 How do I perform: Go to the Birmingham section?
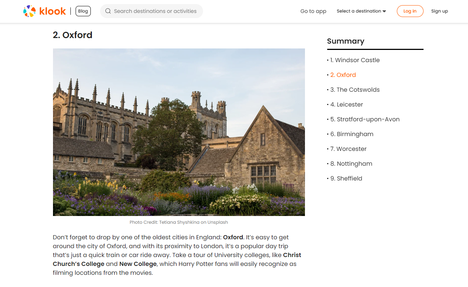353,134
